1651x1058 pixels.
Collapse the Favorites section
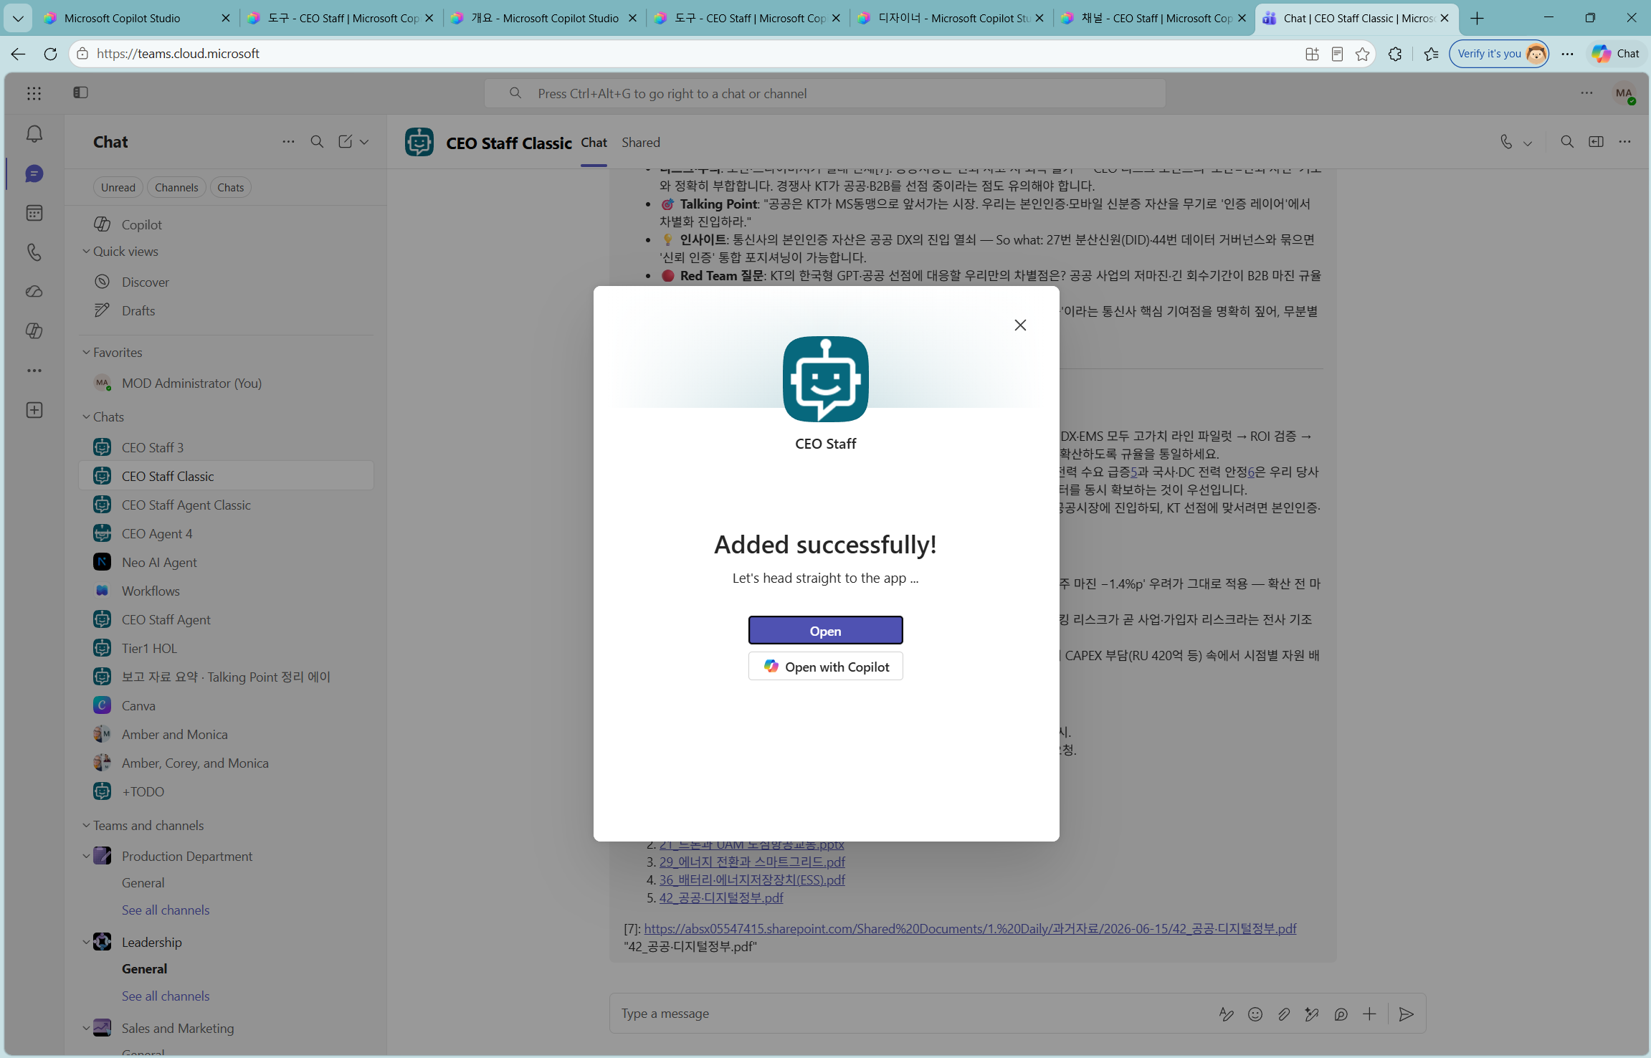86,352
